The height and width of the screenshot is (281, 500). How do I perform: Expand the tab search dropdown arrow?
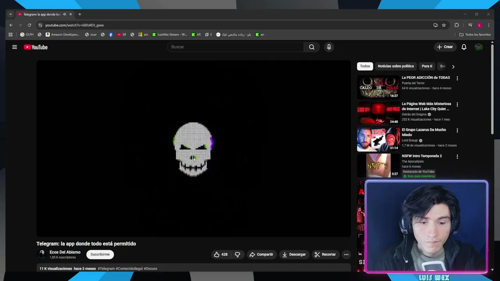(11, 14)
